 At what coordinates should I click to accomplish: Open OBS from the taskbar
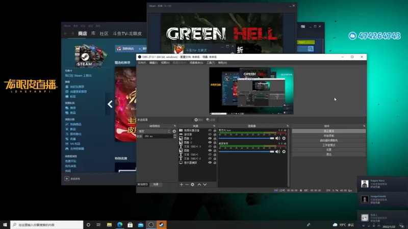151,224
